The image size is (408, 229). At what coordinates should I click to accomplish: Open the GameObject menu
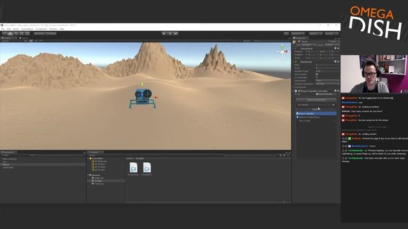[x=27, y=29]
